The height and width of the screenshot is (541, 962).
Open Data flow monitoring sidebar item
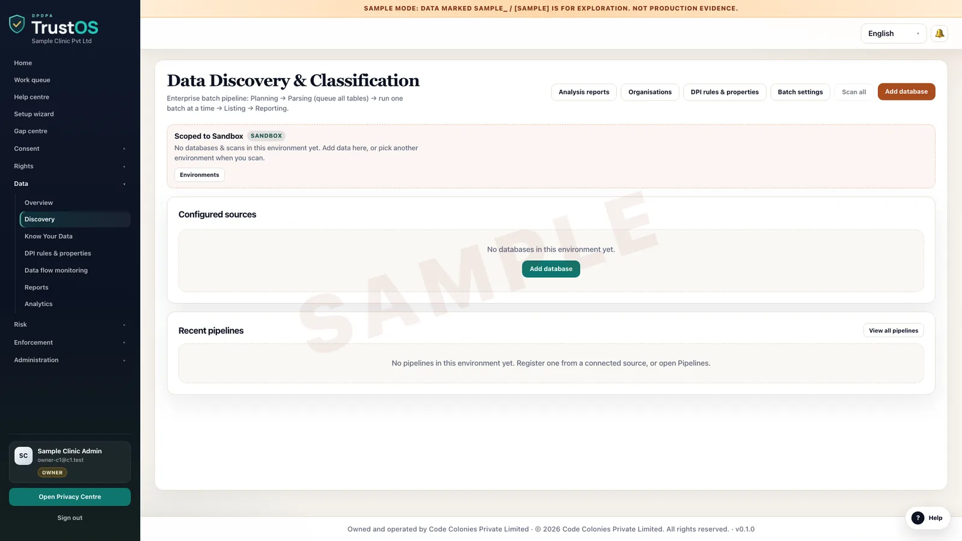(x=75, y=270)
